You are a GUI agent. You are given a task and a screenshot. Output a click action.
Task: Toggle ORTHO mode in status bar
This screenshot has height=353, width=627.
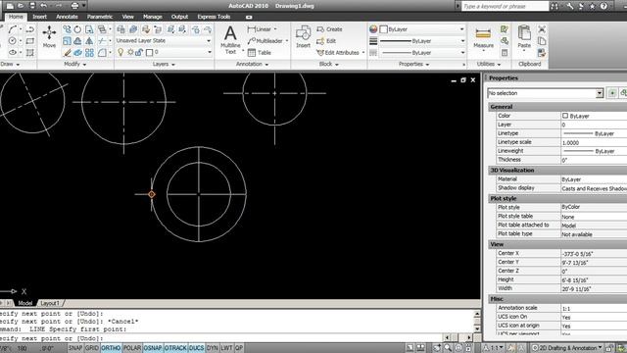tap(111, 348)
